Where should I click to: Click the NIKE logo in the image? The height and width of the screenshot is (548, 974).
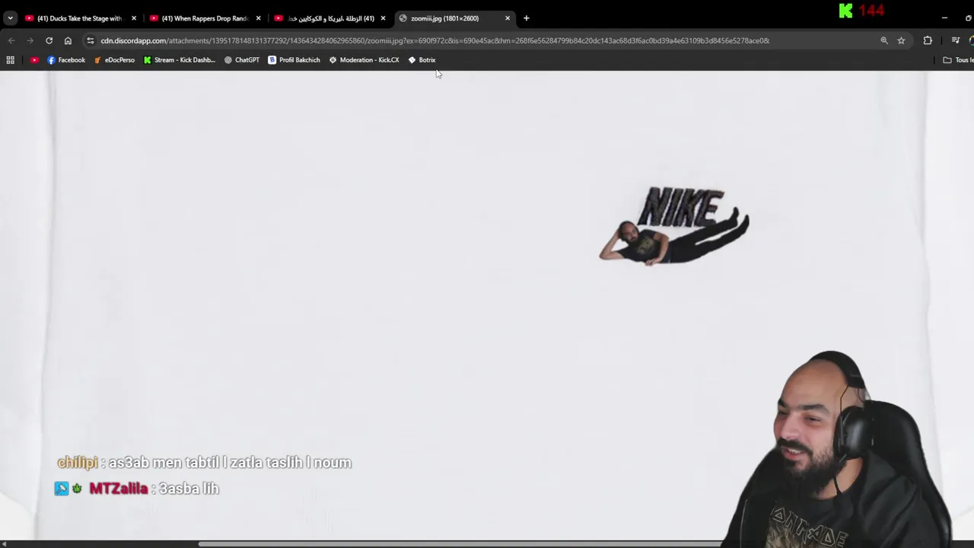click(x=681, y=207)
